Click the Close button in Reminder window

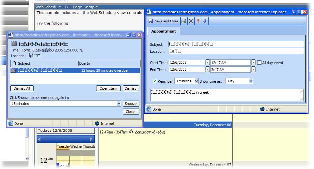tap(130, 112)
